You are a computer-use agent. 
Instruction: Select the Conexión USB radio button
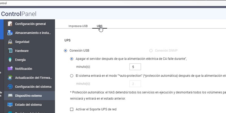click(x=66, y=51)
